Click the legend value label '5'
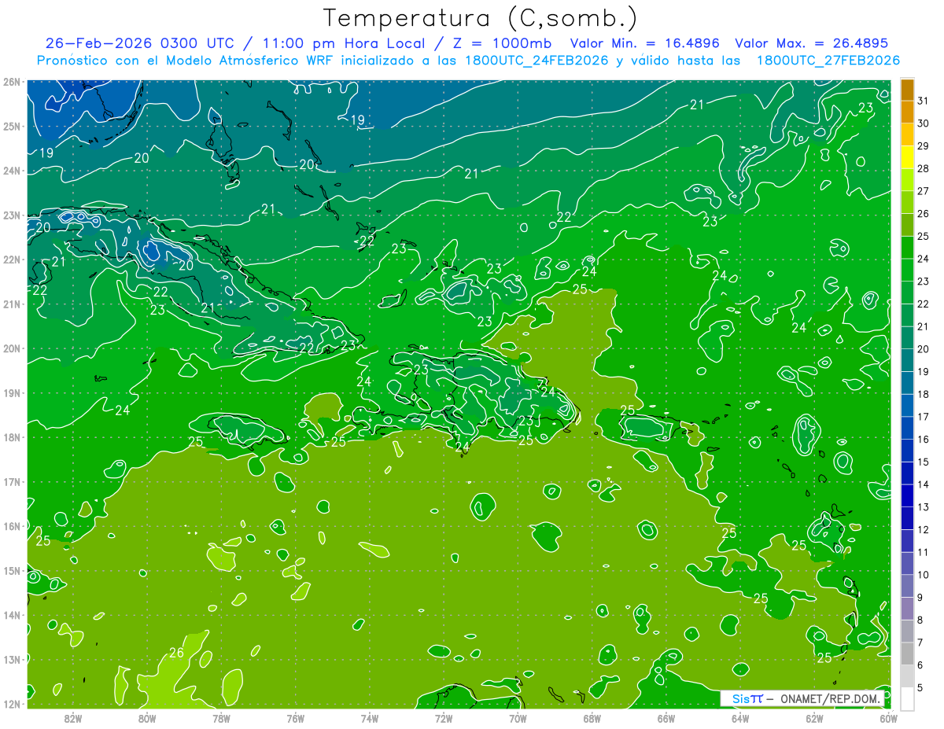Image resolution: width=944 pixels, height=729 pixels. [x=920, y=689]
